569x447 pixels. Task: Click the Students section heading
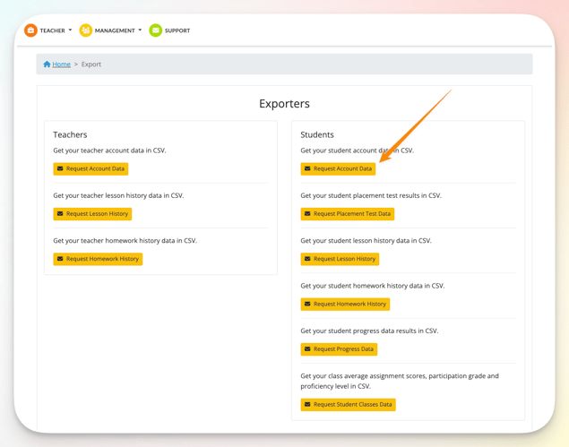click(x=317, y=134)
